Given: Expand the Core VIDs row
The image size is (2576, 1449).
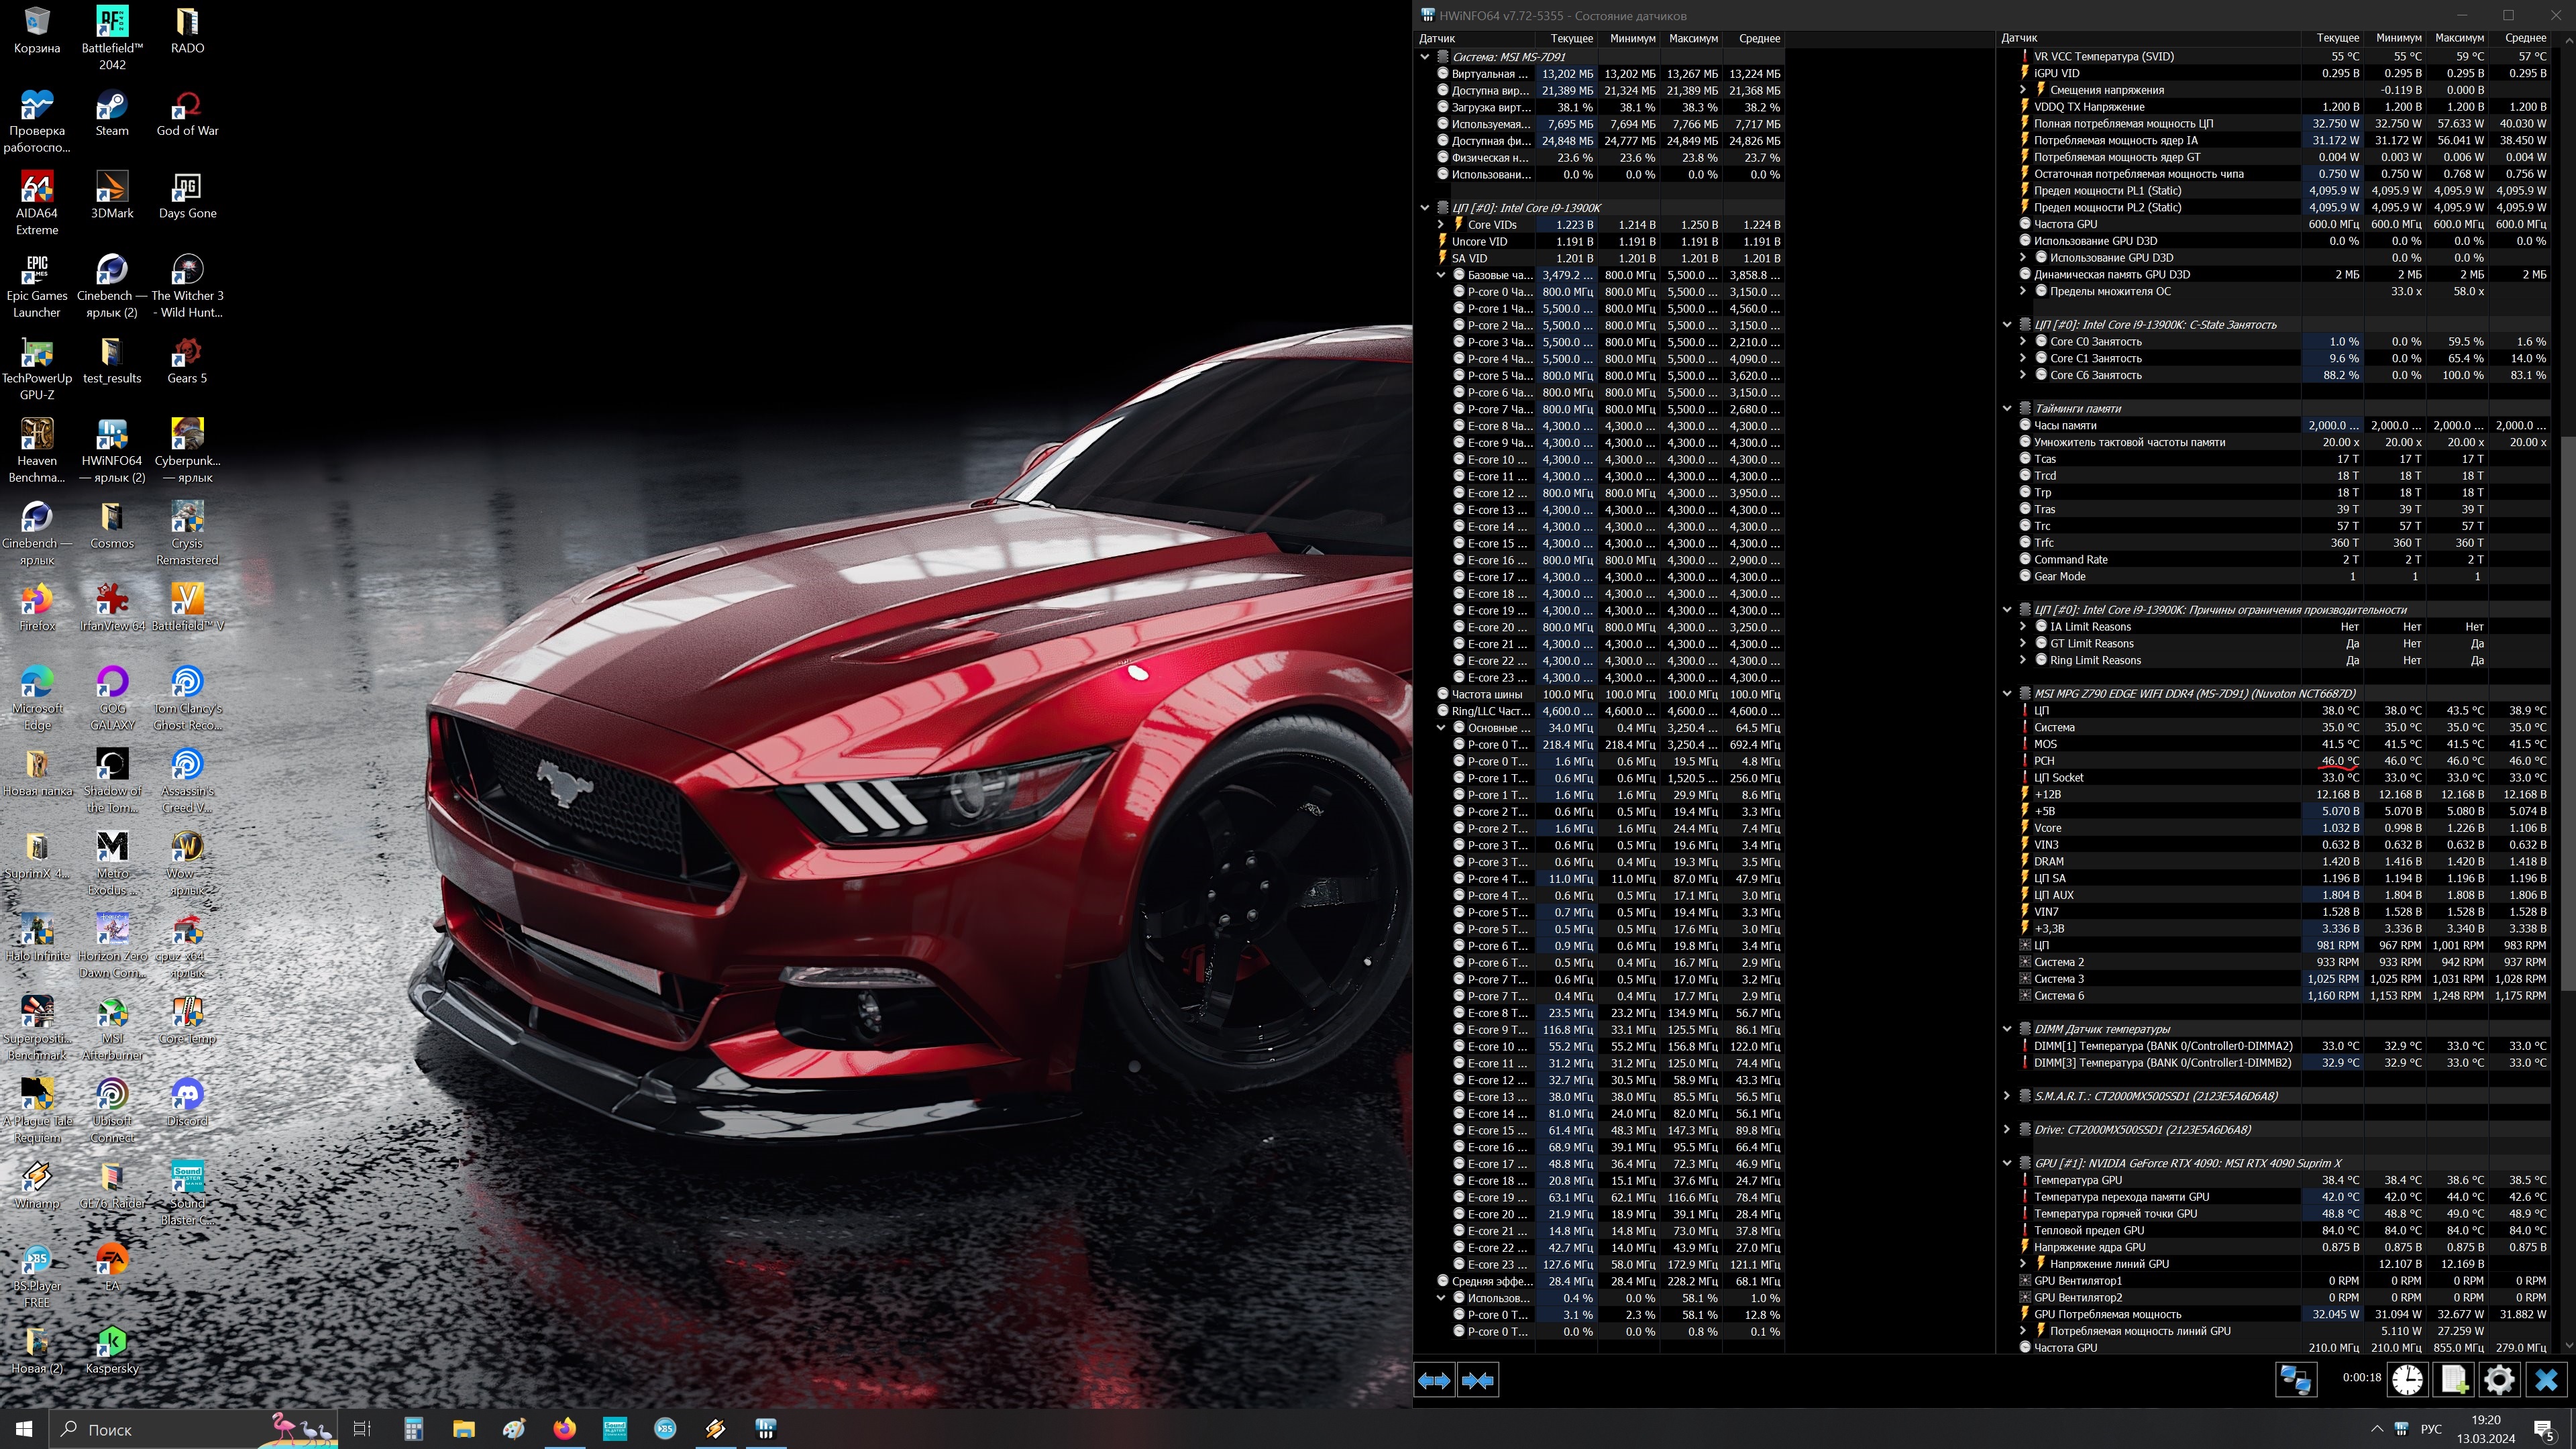Looking at the screenshot, I should (x=1441, y=225).
